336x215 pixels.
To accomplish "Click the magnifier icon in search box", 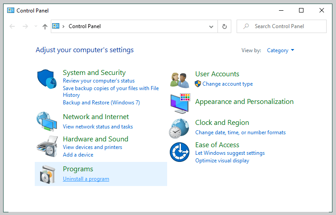I will pyautogui.click(x=246, y=26).
